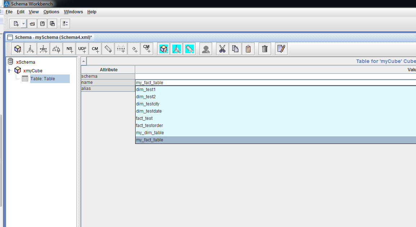Toggle Edit Mode pencil icon

point(281,49)
